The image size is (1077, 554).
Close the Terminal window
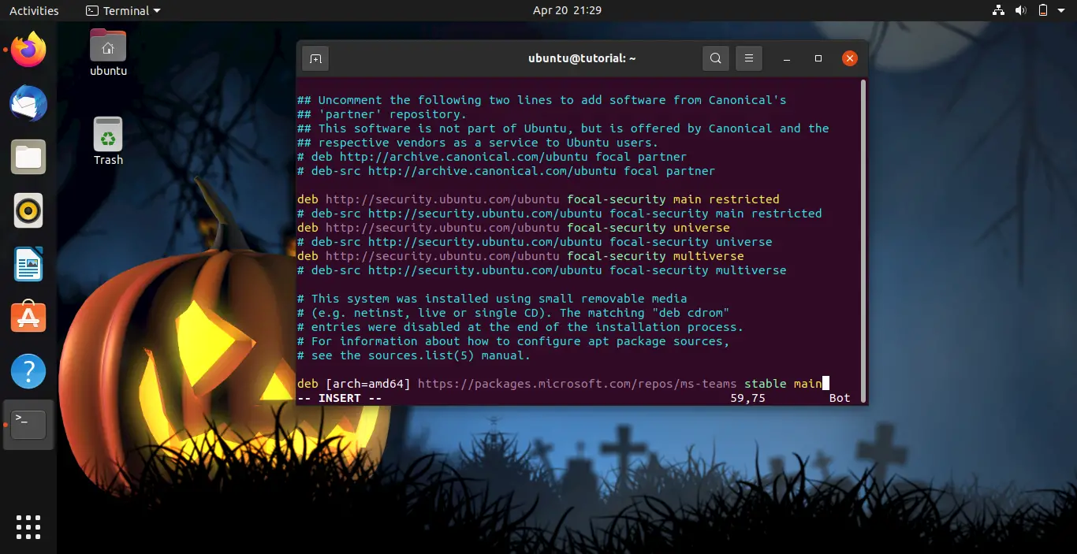coord(850,58)
